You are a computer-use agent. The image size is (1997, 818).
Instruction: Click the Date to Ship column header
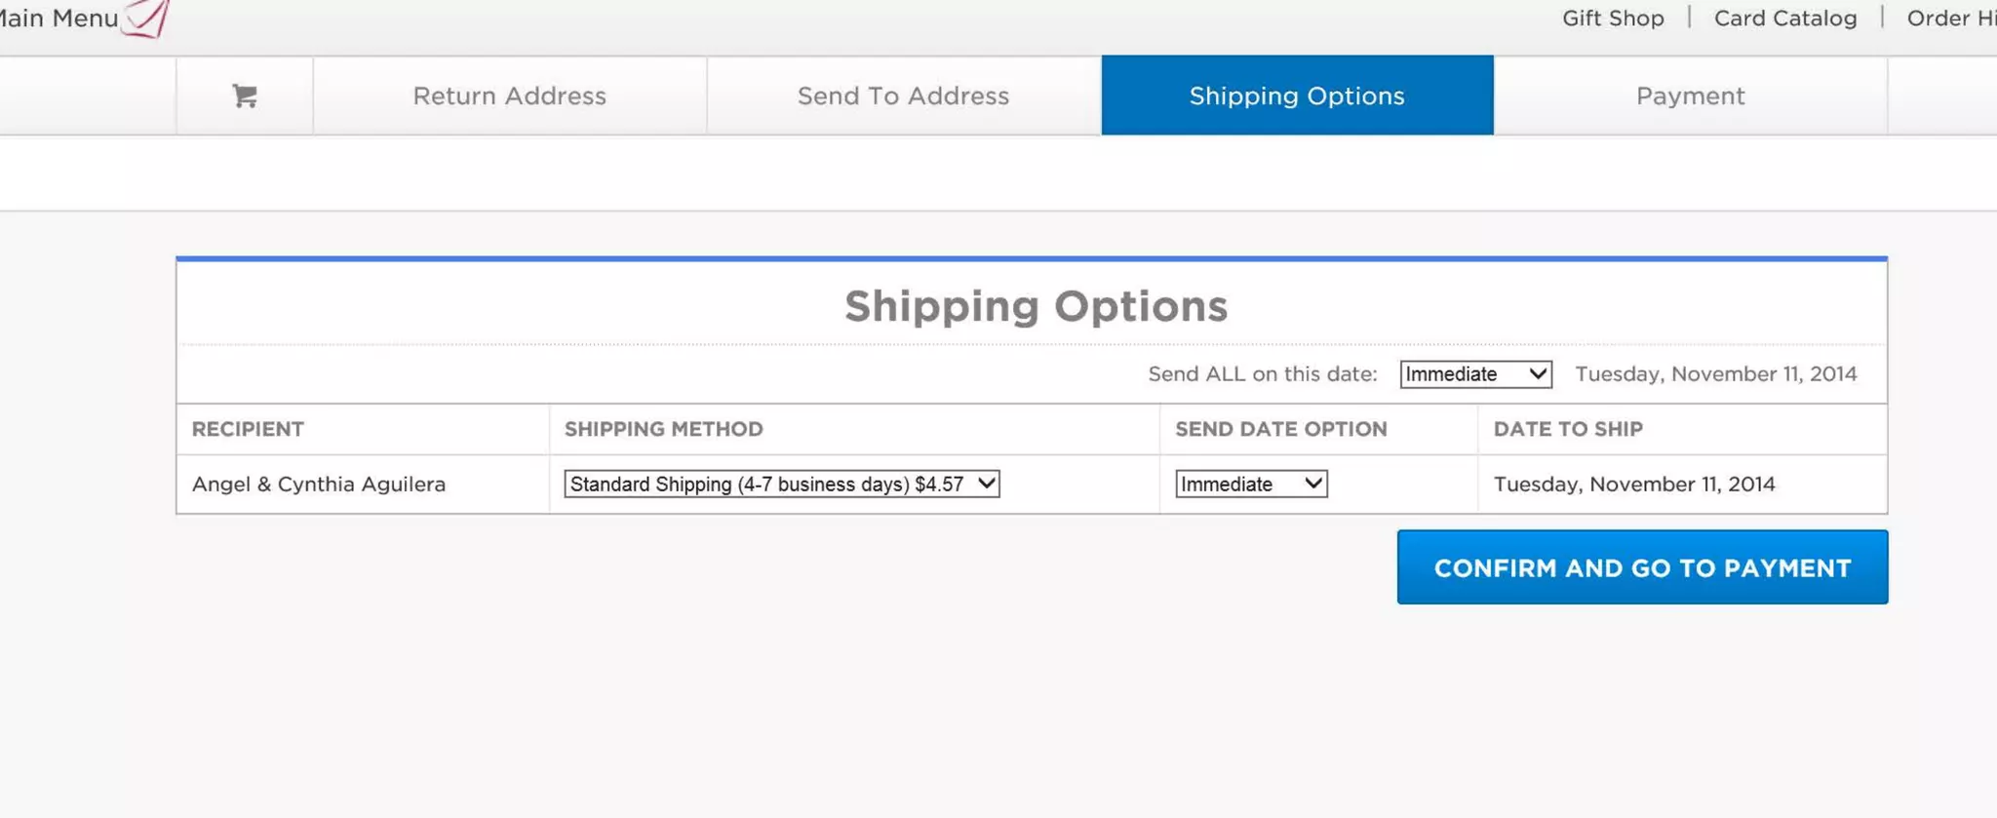tap(1568, 429)
